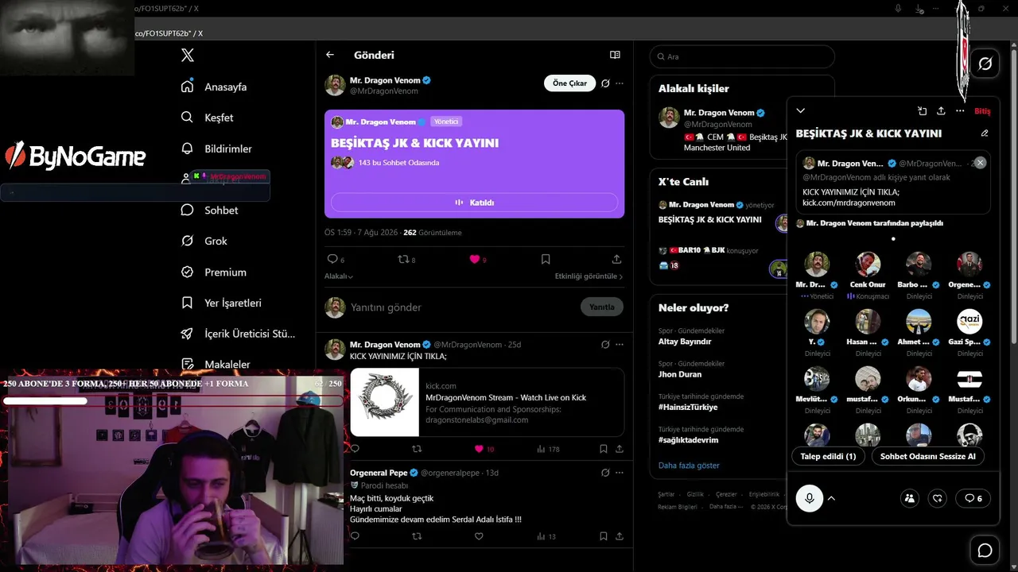Open Makaleler in the sidebar
Viewport: 1018px width, 572px height.
(216, 365)
